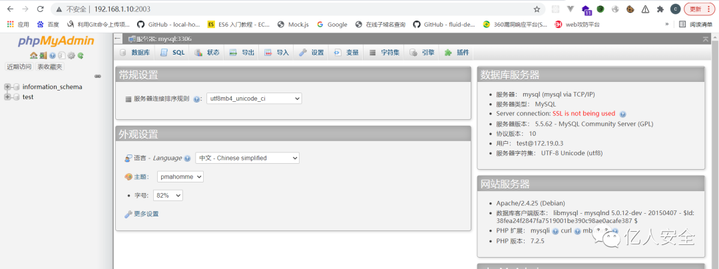
Task: Bookmark this page with star icon
Action: (537, 9)
